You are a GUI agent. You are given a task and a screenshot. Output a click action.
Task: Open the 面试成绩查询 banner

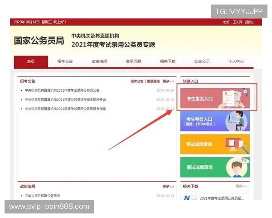coord(215,167)
